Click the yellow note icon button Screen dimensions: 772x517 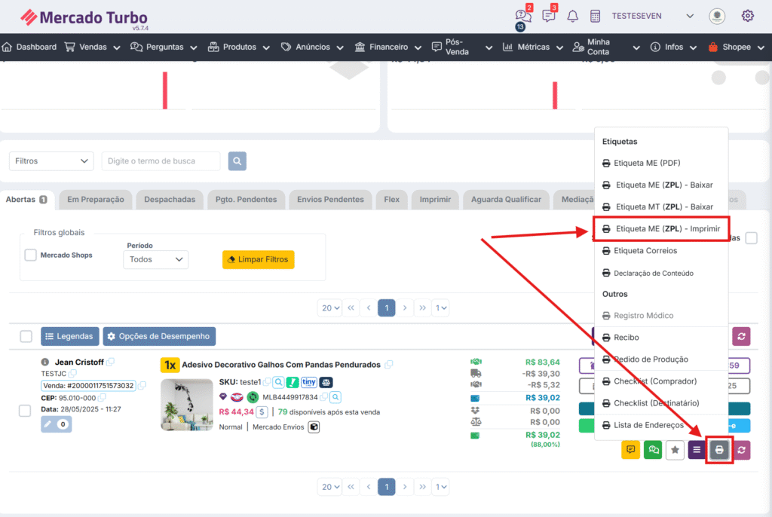tap(630, 450)
